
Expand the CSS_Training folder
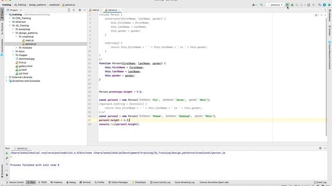(x=10, y=19)
